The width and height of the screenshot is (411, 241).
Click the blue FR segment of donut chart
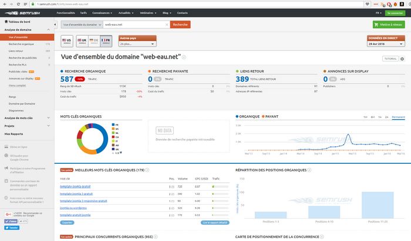105,137
